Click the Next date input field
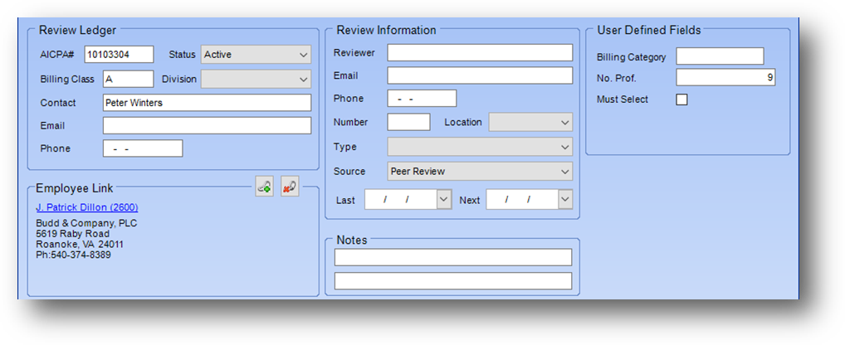845x345 pixels. [522, 199]
